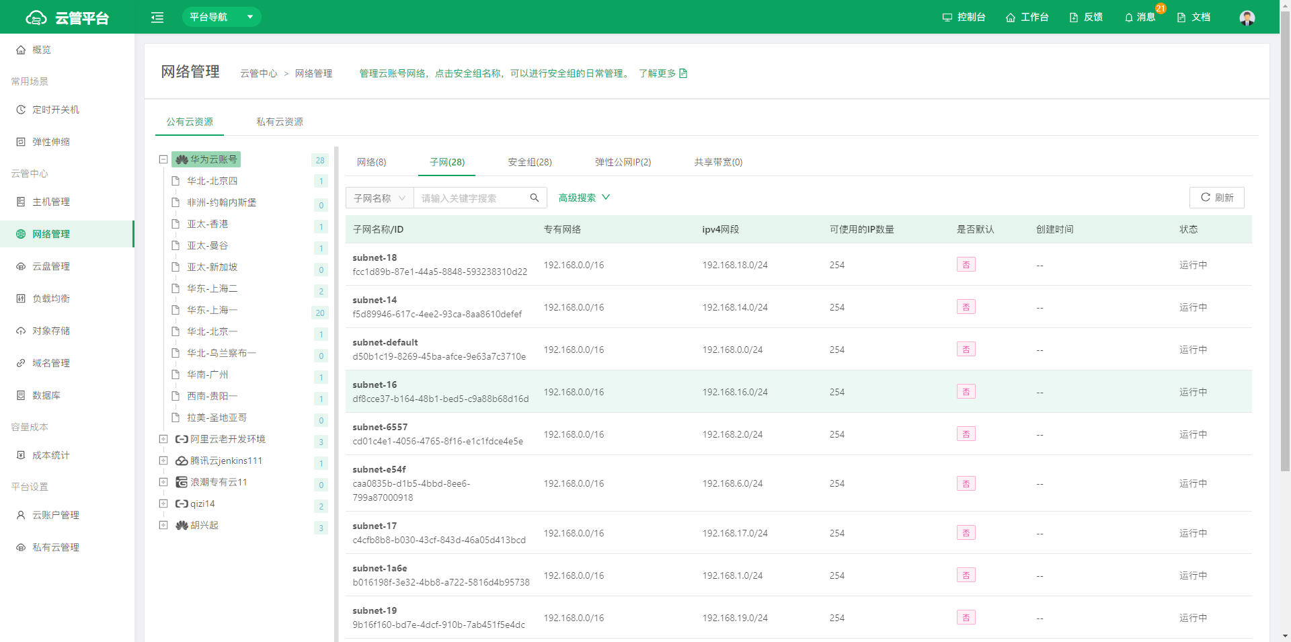This screenshot has height=642, width=1291.
Task: Click the subnet-6557 row name
Action: point(380,427)
